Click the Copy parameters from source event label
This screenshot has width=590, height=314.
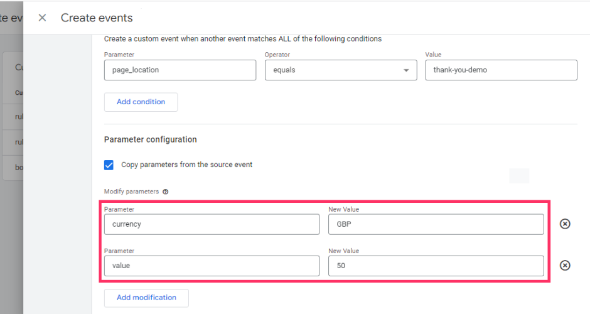point(186,165)
